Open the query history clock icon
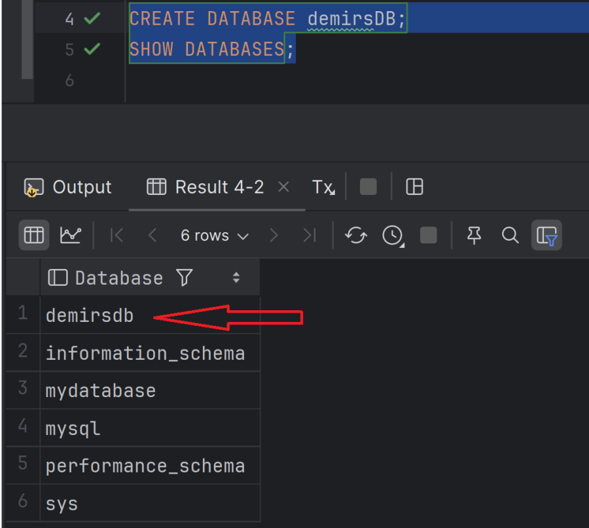This screenshot has height=528, width=589. (393, 236)
